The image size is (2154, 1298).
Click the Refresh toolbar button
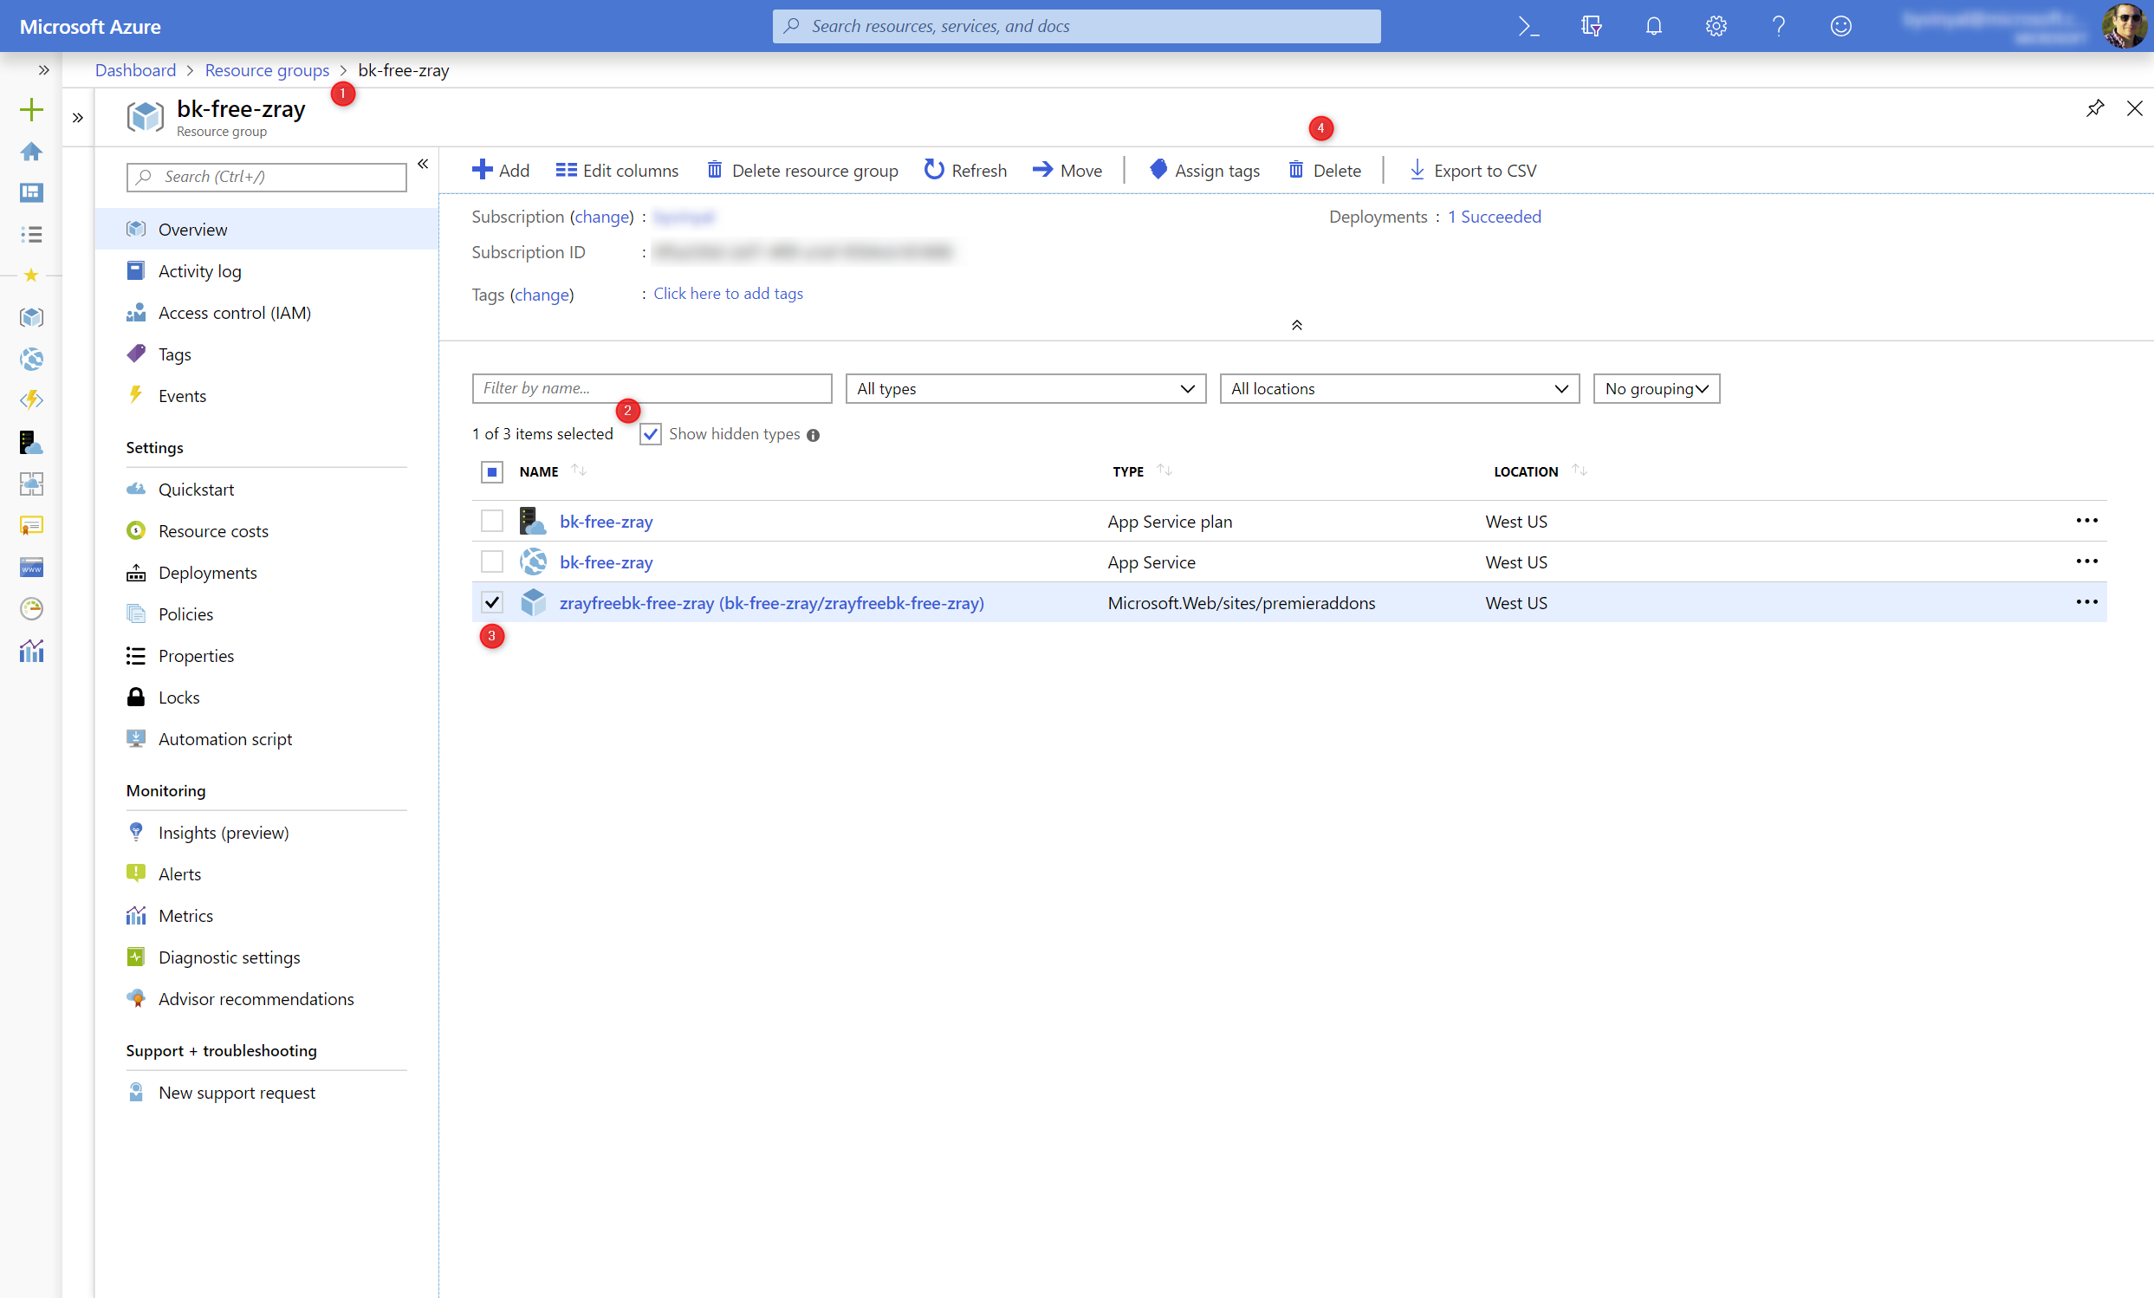tap(965, 171)
